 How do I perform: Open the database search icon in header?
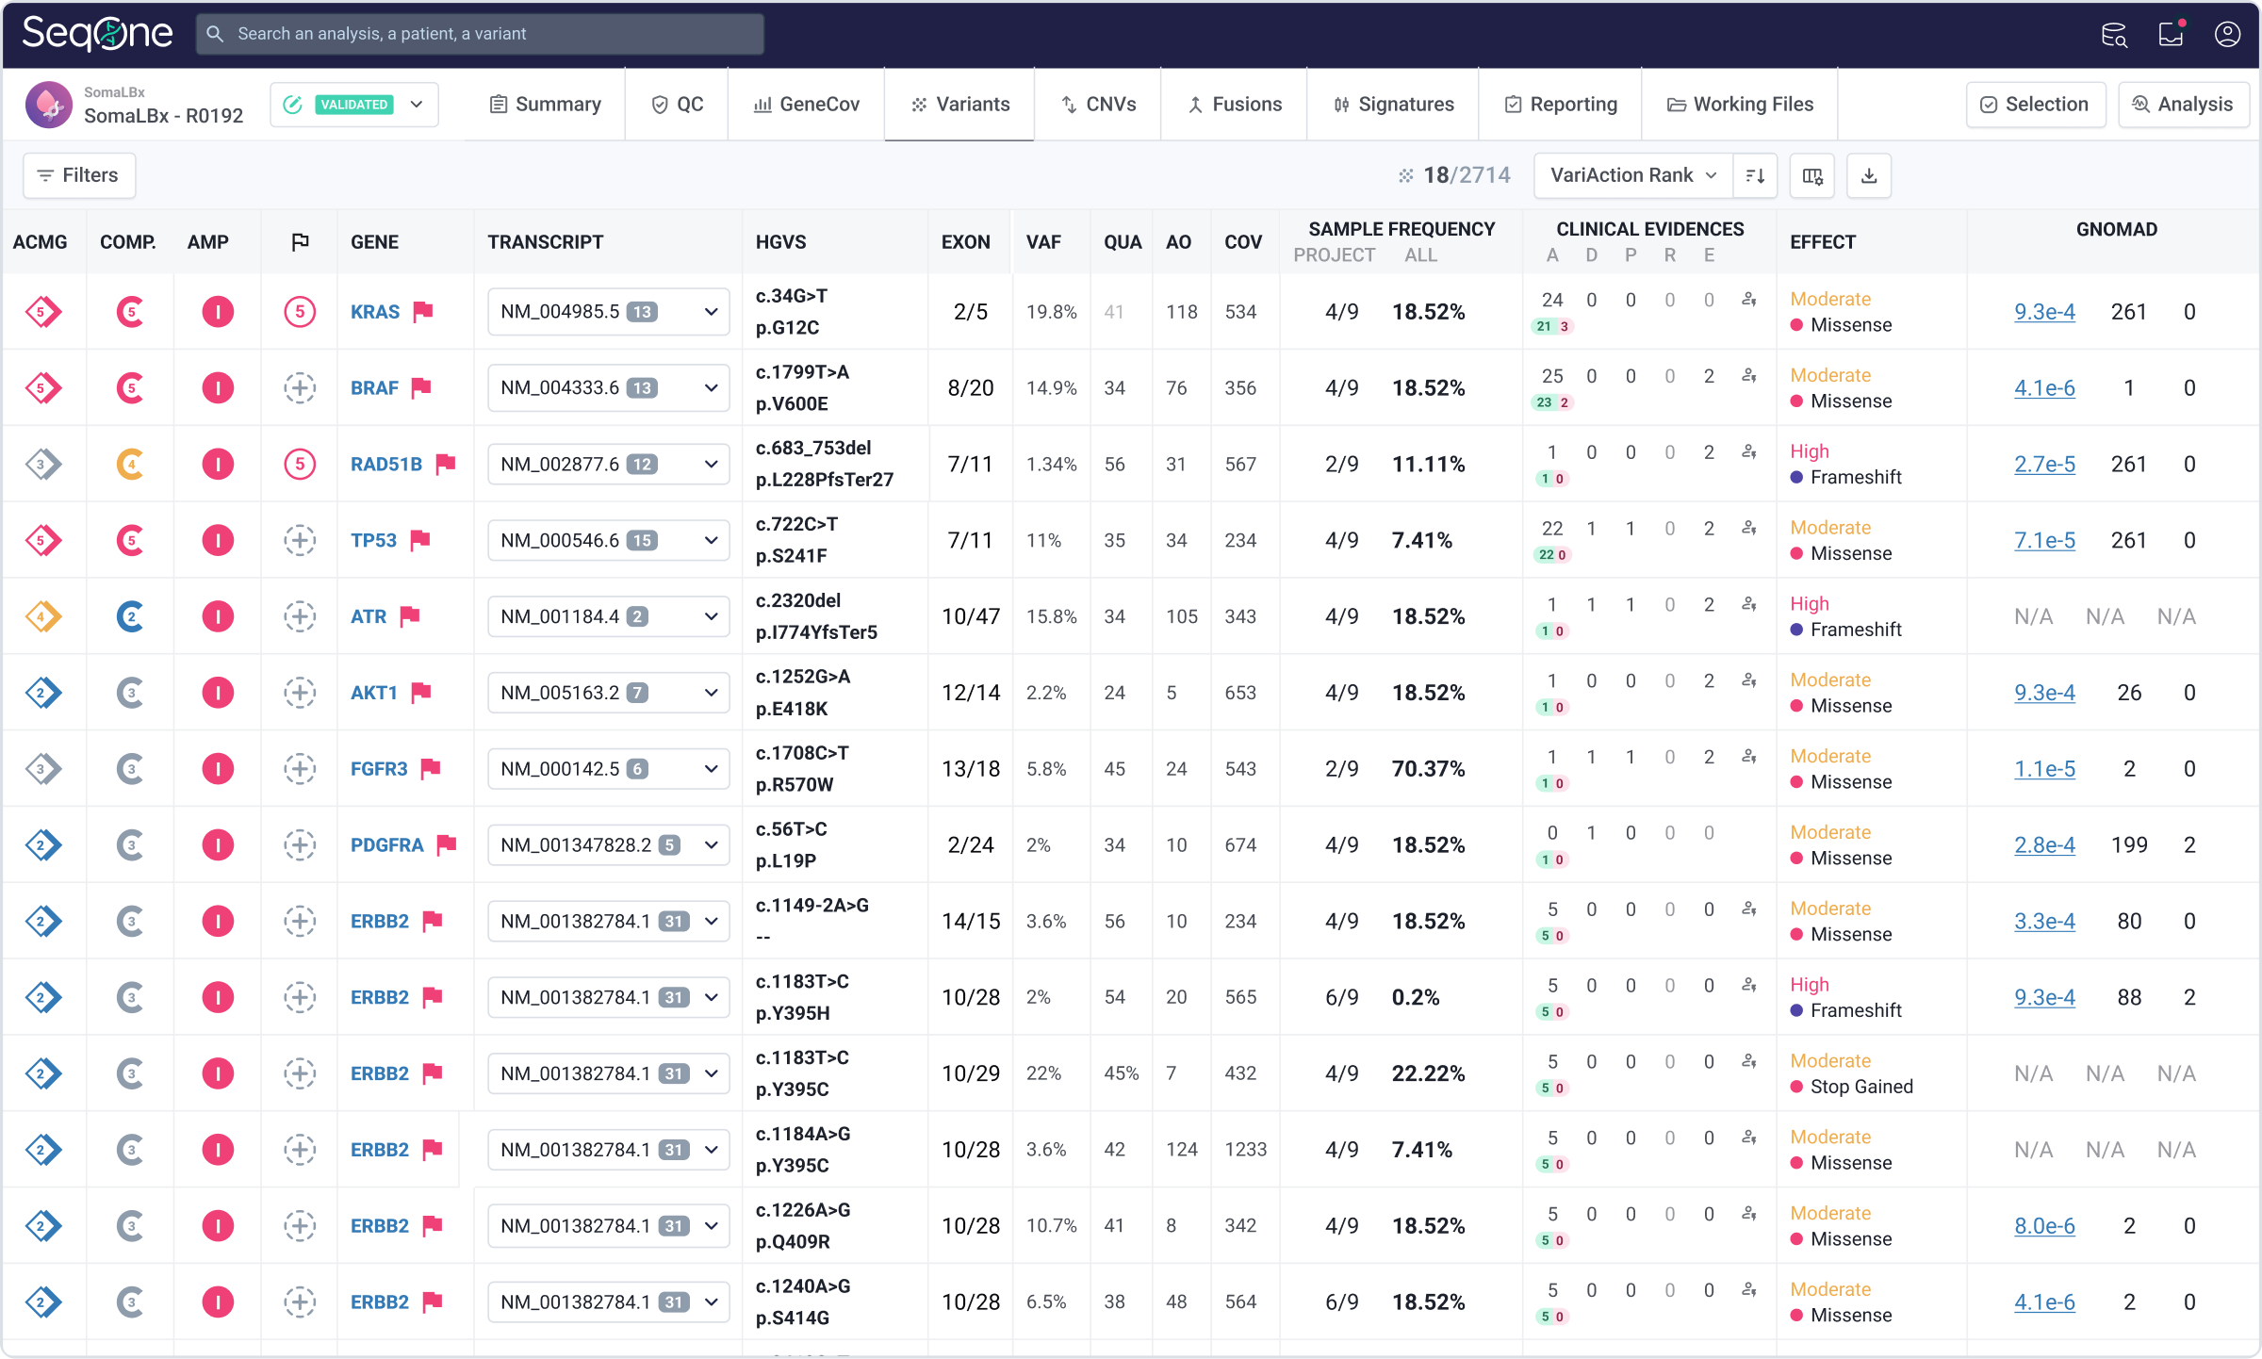pyautogui.click(x=2114, y=35)
